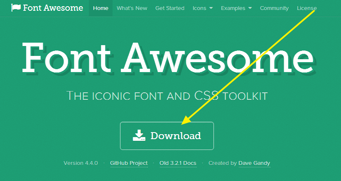Visit Dave Gandy's link

coord(254,163)
